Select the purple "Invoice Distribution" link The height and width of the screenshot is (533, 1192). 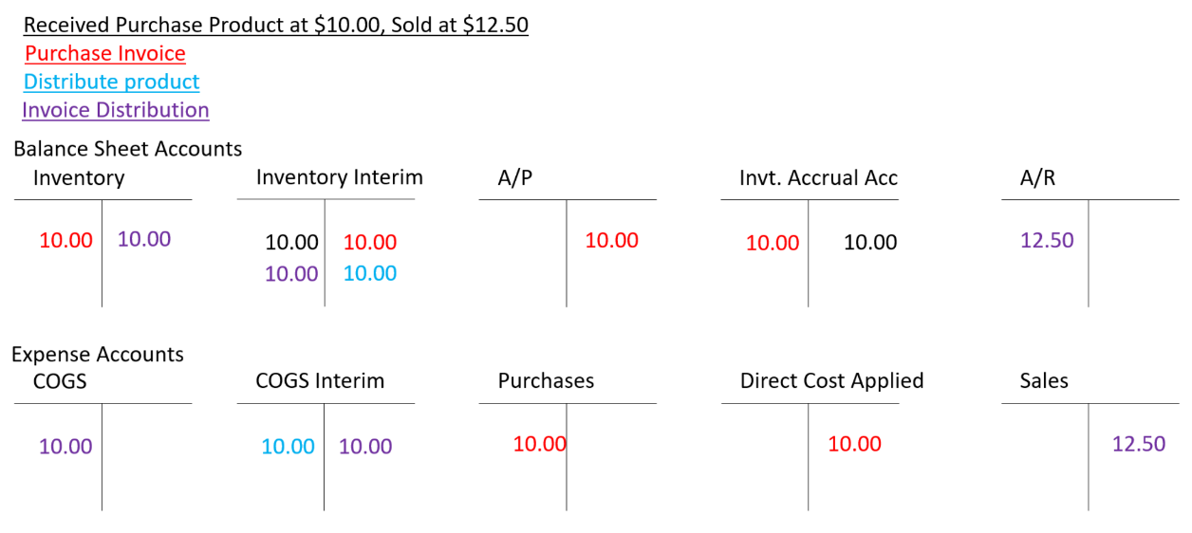pyautogui.click(x=115, y=110)
